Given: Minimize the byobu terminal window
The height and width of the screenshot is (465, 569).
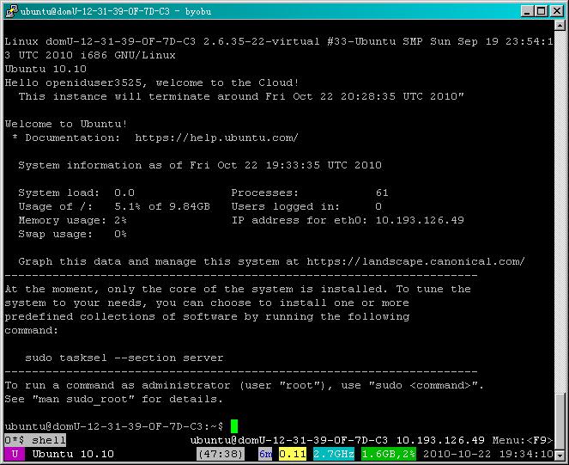Looking at the screenshot, I should 527,11.
